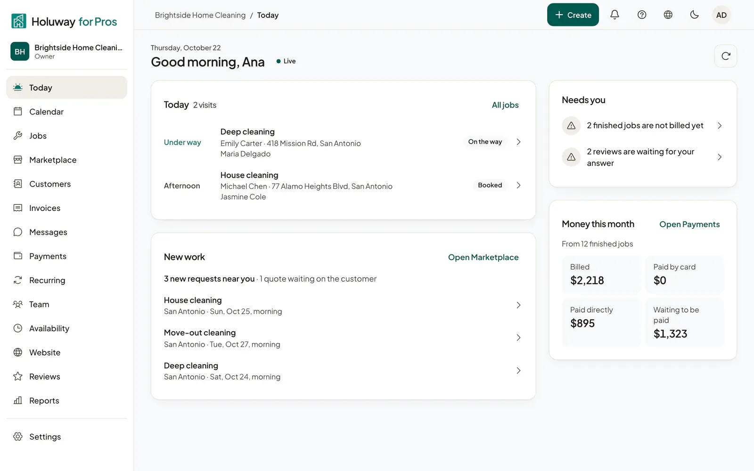Expand the Deep cleaning visit chevron
Image resolution: width=754 pixels, height=471 pixels.
(x=518, y=142)
